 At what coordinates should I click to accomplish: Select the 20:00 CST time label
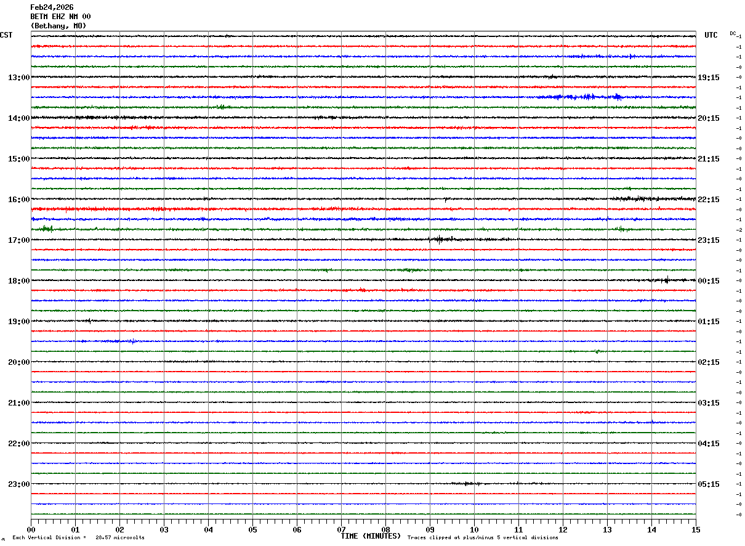19,362
